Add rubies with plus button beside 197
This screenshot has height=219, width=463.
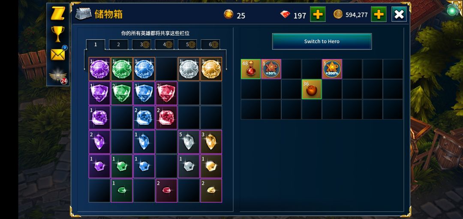[318, 14]
